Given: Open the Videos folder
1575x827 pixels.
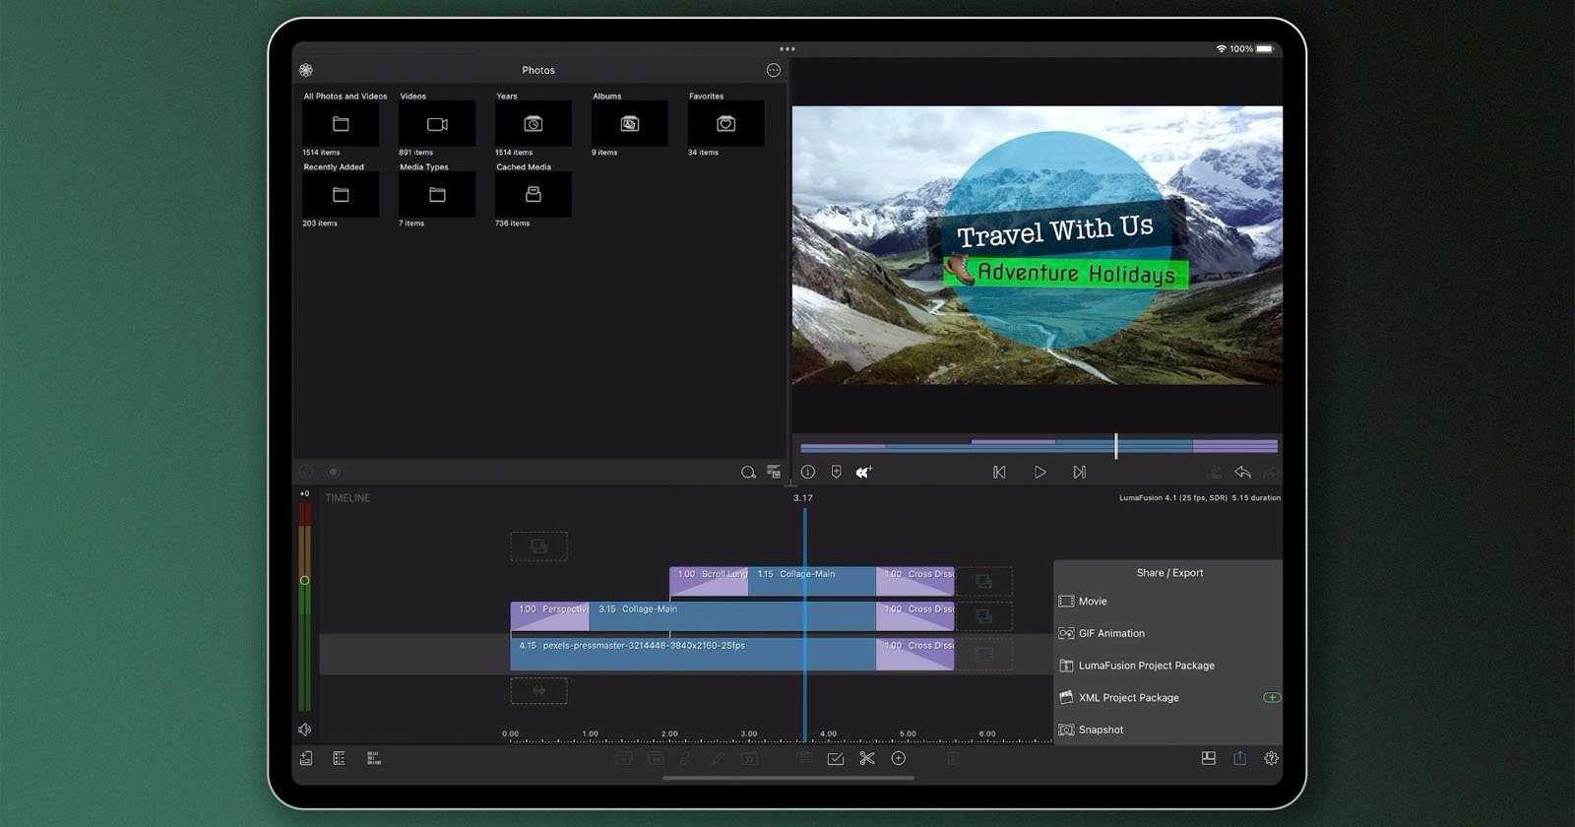Looking at the screenshot, I should coord(437,124).
